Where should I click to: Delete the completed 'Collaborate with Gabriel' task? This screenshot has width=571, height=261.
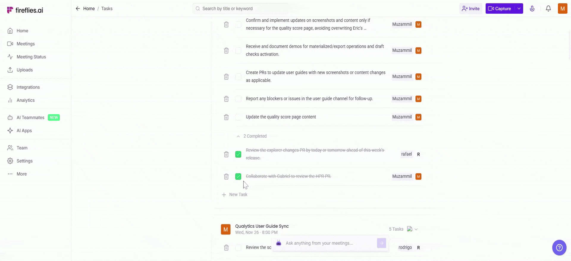point(226,177)
